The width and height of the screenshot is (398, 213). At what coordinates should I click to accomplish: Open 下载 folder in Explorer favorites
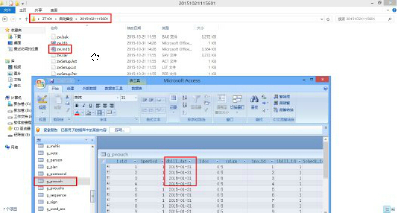(x=16, y=37)
